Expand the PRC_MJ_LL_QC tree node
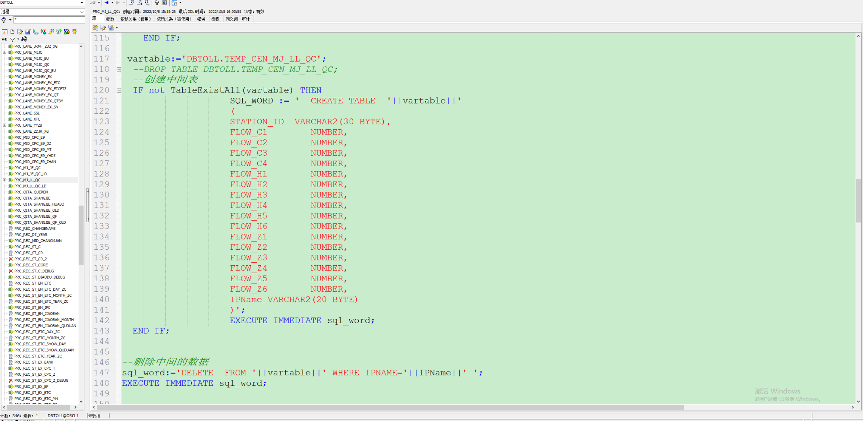 [5, 180]
